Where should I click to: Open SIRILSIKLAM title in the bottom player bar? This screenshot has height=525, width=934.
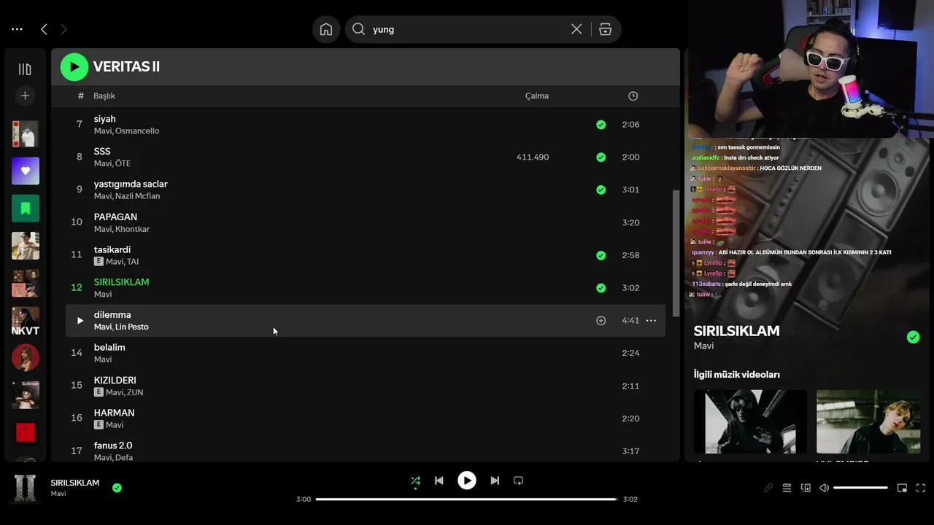pyautogui.click(x=75, y=483)
